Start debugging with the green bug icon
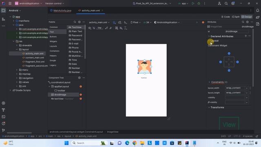261x147 pixels. (x=199, y=3)
